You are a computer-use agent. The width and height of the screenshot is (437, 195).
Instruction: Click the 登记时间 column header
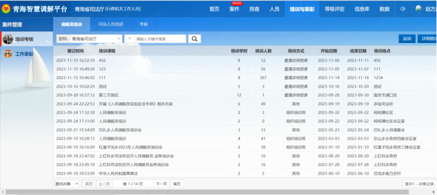[75, 51]
